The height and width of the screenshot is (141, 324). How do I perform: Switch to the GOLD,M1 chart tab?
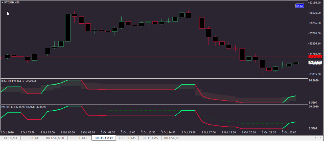[10, 138]
